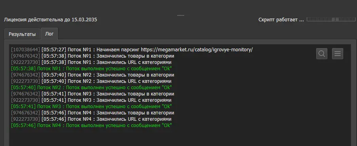Viewport: 357px width, 146px height.
Task: Select log line ID 107038644
Action: (25, 49)
